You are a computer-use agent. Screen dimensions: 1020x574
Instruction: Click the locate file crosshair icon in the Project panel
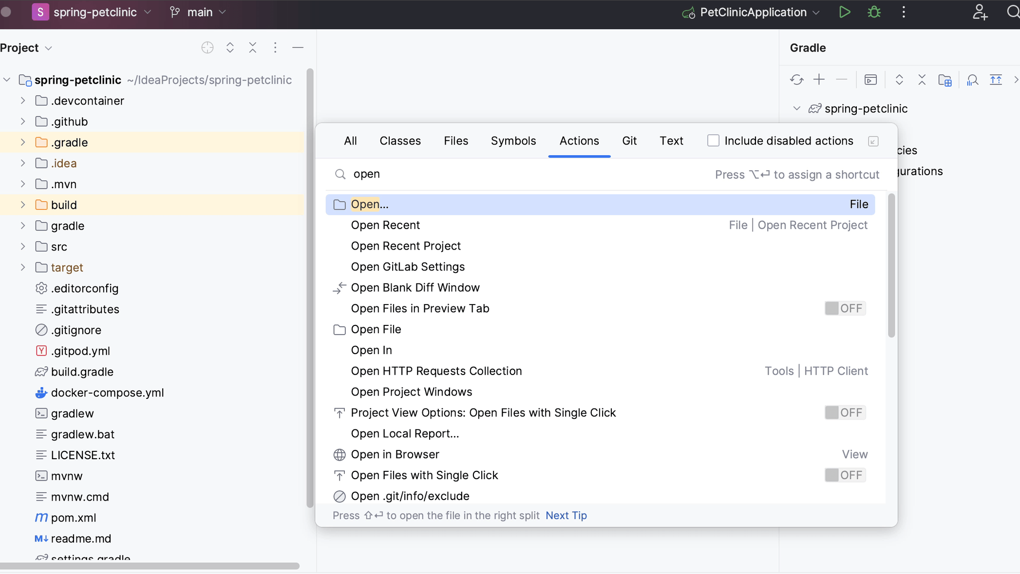208,48
